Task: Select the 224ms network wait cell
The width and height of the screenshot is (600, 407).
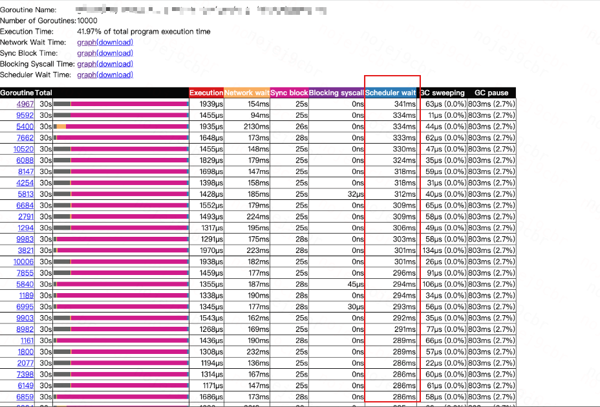Action: (247, 217)
